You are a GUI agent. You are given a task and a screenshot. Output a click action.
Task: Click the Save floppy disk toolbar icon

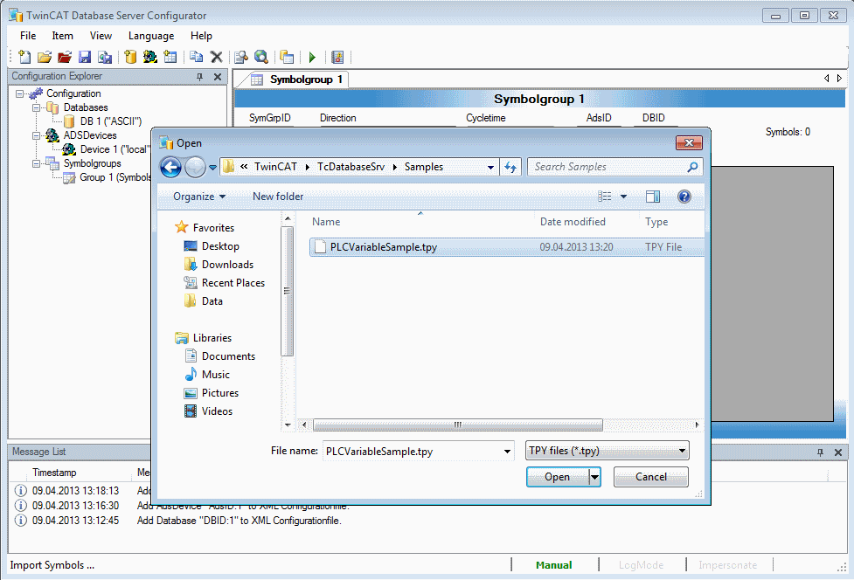click(x=85, y=57)
